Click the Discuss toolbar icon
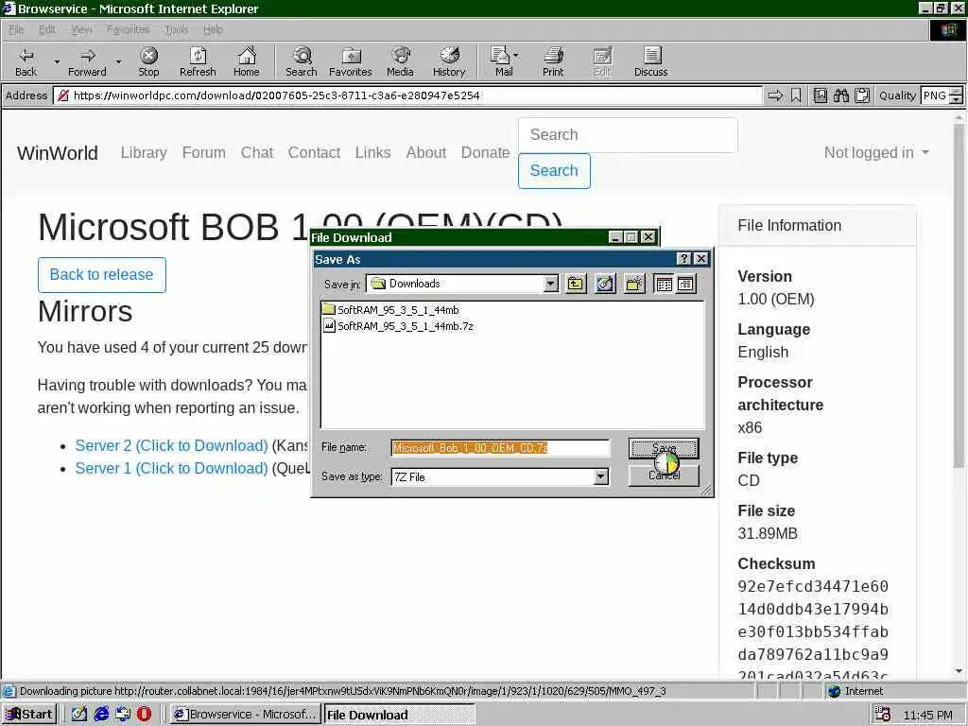 point(650,61)
